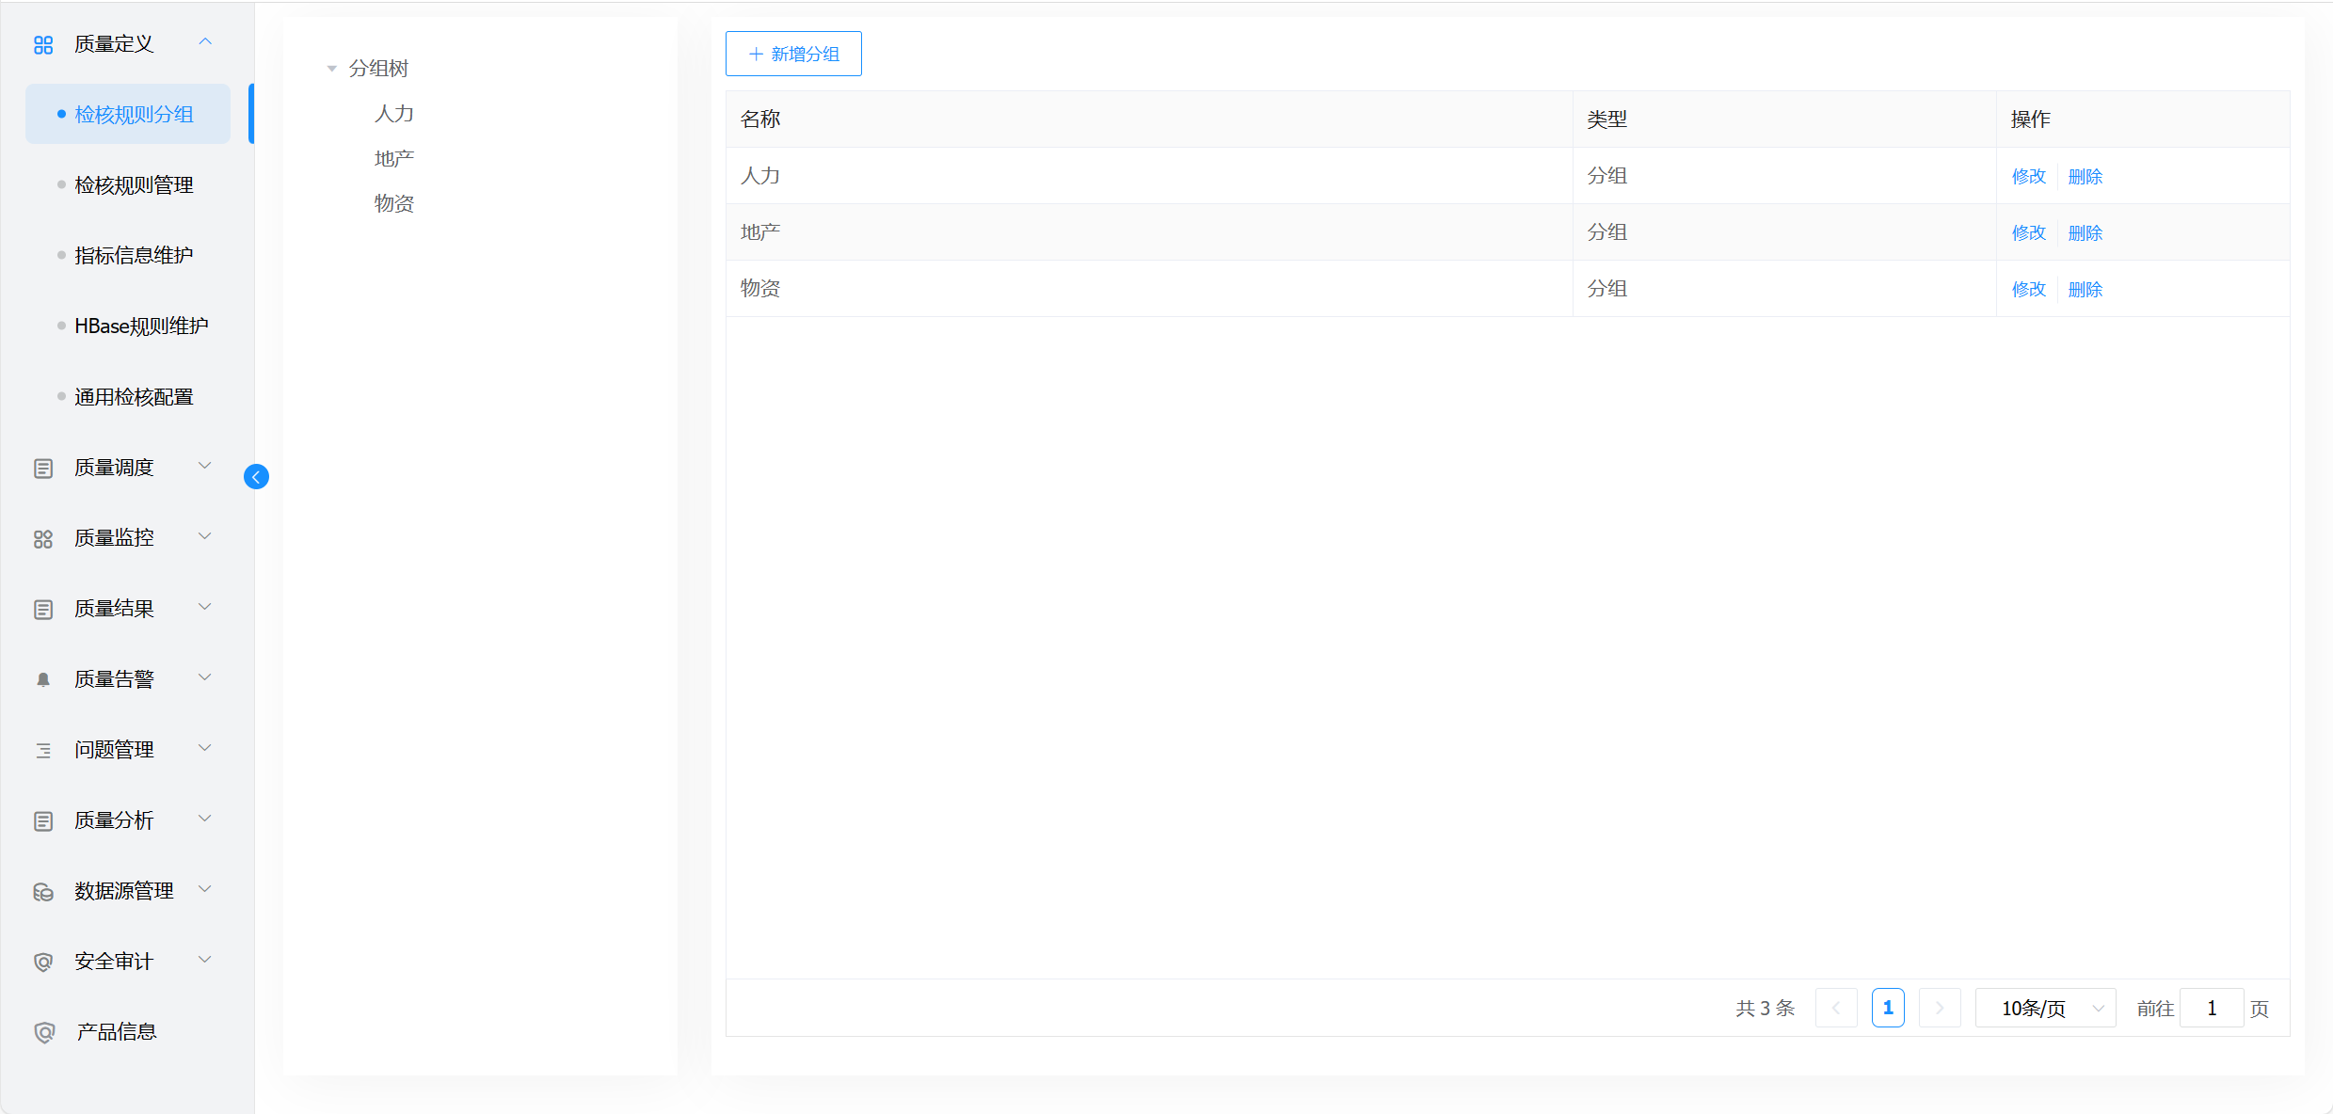Collapse sidebar with blue arrow button
The height and width of the screenshot is (1114, 2333).
[256, 477]
